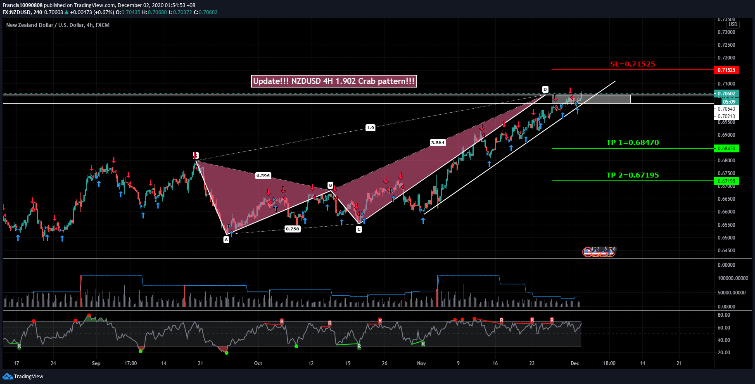Select the TP 2=0.67195 label
The image size is (755, 384).
pos(632,175)
